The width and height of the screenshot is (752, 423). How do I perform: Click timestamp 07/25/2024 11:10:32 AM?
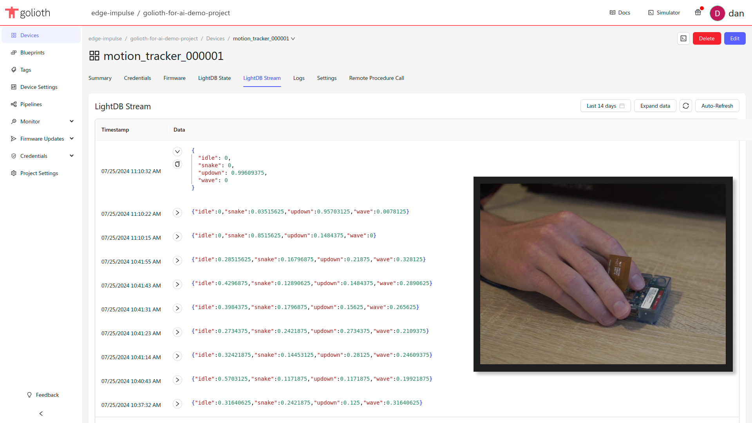pyautogui.click(x=131, y=171)
